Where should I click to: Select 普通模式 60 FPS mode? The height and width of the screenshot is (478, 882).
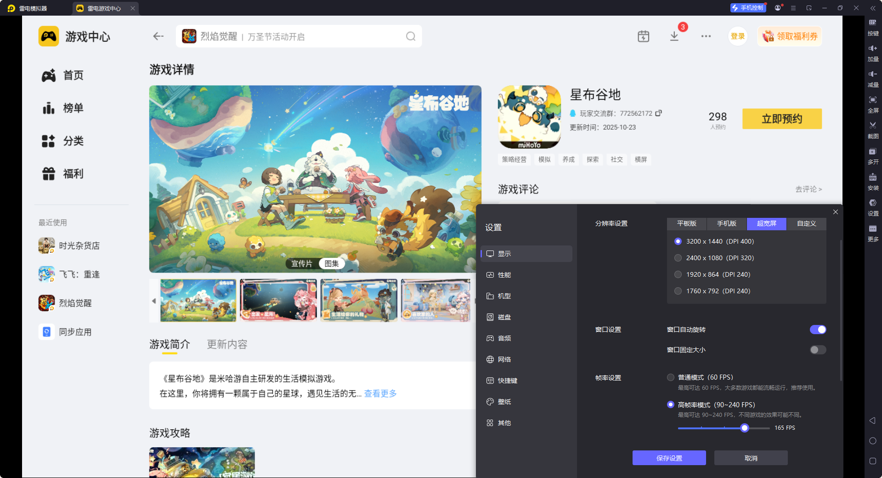tap(670, 377)
